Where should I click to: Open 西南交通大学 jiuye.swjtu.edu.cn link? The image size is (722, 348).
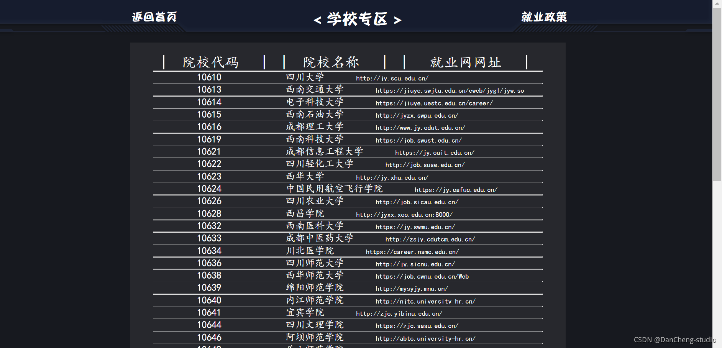(450, 90)
